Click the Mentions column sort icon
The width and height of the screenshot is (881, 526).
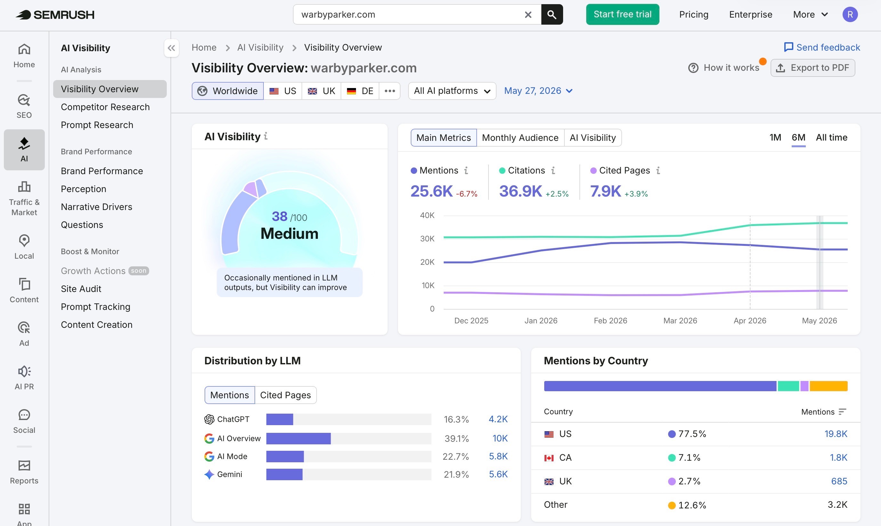tap(842, 411)
